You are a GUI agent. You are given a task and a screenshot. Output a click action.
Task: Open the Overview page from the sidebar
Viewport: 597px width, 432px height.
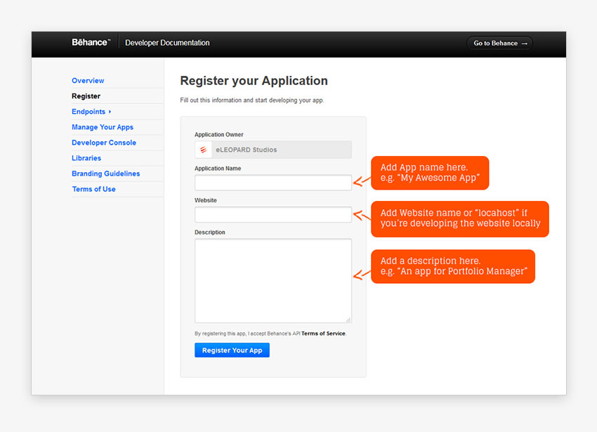[88, 81]
